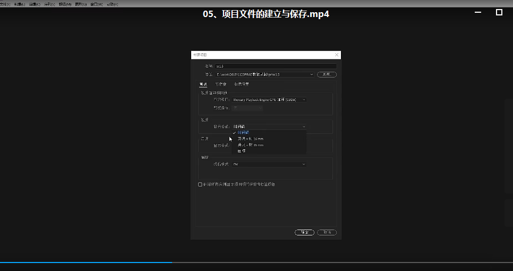513x271 pixels.
Task: Click the blue video progress bar
Action: pyautogui.click(x=85, y=262)
